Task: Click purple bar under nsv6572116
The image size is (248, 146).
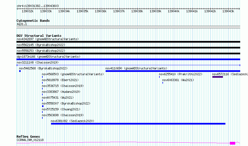Action: [x=217, y=77]
